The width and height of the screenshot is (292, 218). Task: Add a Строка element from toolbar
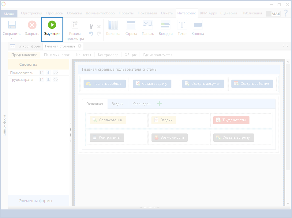pos(131,25)
